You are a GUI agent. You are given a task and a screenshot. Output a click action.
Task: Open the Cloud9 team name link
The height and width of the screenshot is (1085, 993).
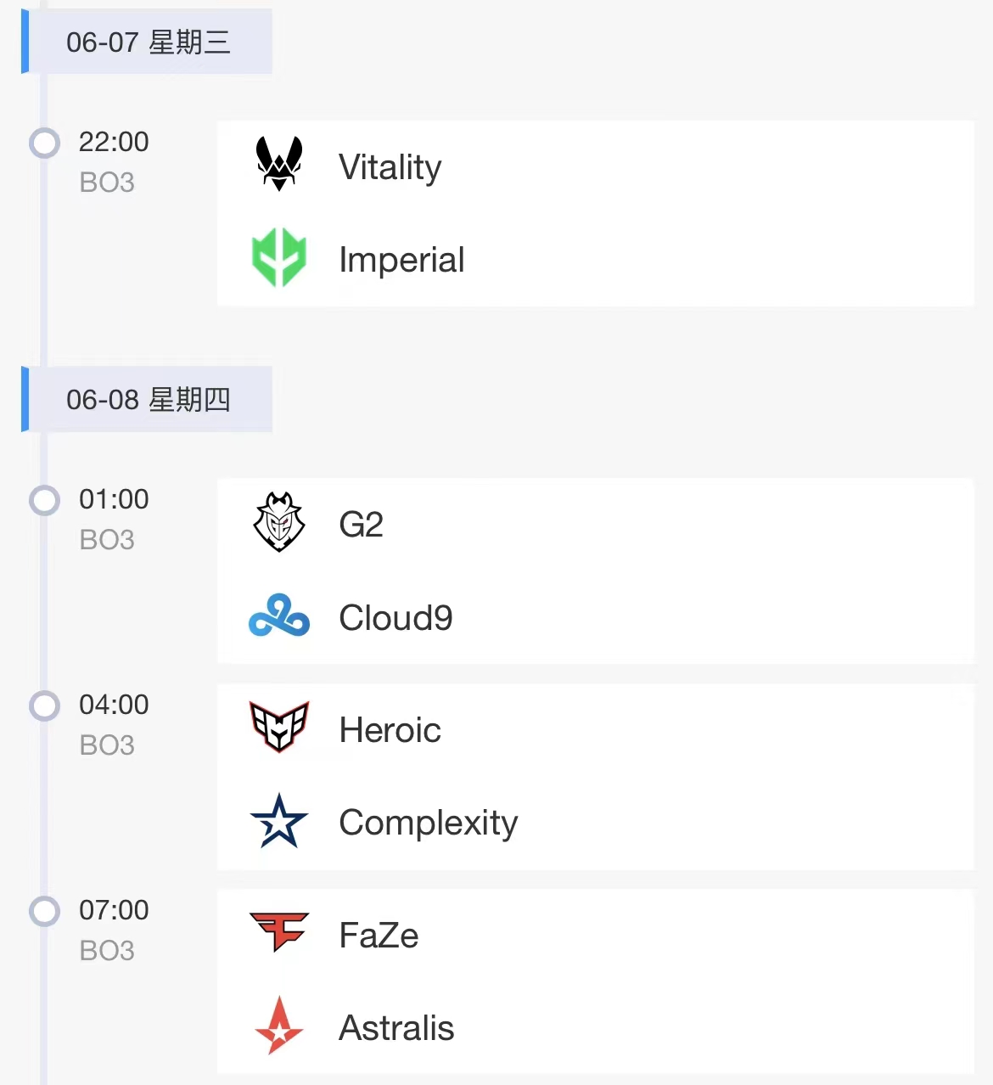click(396, 617)
